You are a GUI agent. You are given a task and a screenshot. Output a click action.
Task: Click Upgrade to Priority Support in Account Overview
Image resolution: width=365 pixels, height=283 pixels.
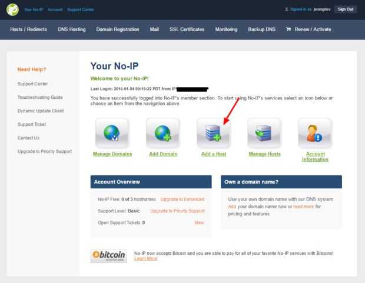177,211
